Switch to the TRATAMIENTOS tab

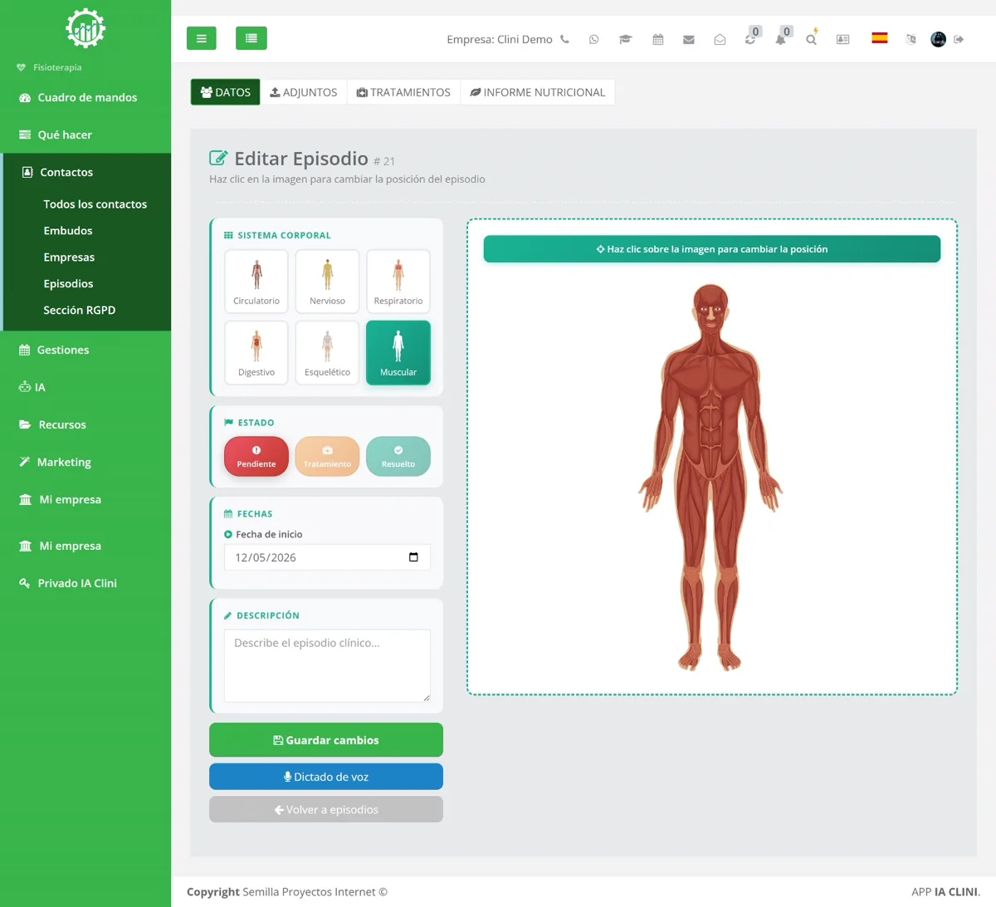tap(403, 92)
